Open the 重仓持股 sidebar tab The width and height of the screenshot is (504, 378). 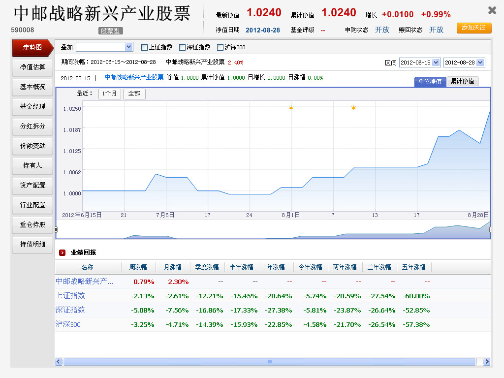coord(32,224)
